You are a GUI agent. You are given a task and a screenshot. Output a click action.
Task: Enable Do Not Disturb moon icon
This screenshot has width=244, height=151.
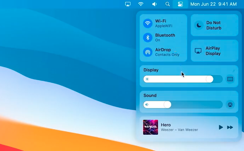click(199, 25)
